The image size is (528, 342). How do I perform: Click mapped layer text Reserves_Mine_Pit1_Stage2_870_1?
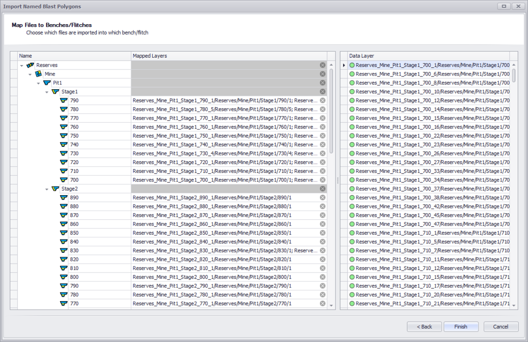[212, 215]
